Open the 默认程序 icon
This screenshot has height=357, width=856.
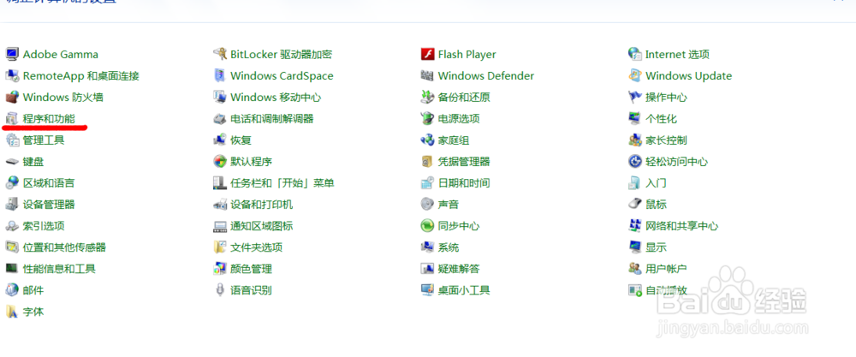pyautogui.click(x=219, y=162)
